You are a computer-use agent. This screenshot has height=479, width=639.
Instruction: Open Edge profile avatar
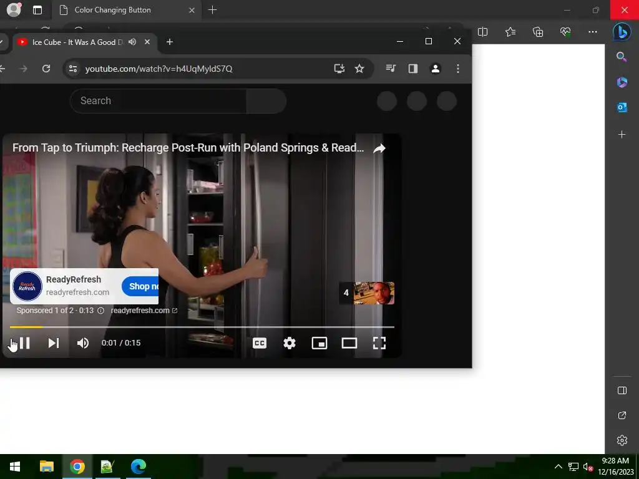pyautogui.click(x=14, y=9)
